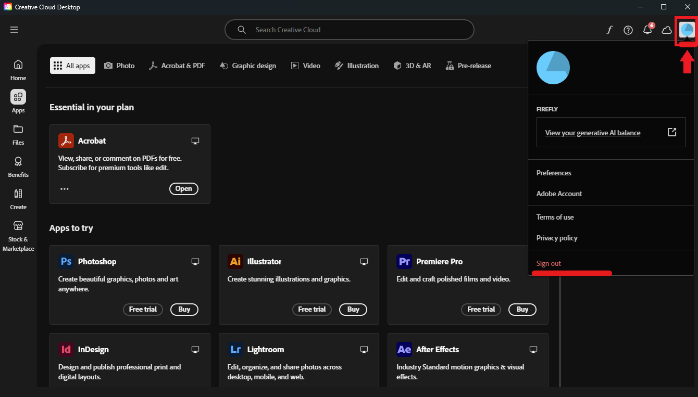Open the Help question mark icon
The width and height of the screenshot is (698, 397).
point(628,30)
